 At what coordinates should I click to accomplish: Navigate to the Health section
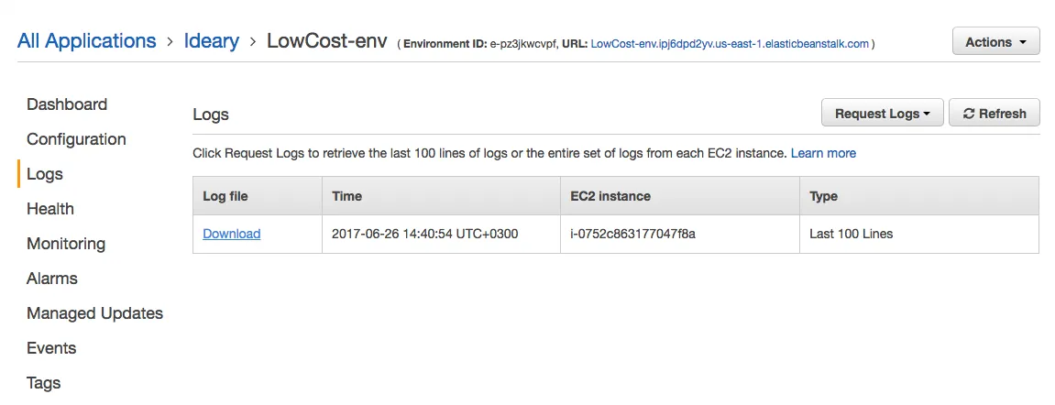(50, 209)
